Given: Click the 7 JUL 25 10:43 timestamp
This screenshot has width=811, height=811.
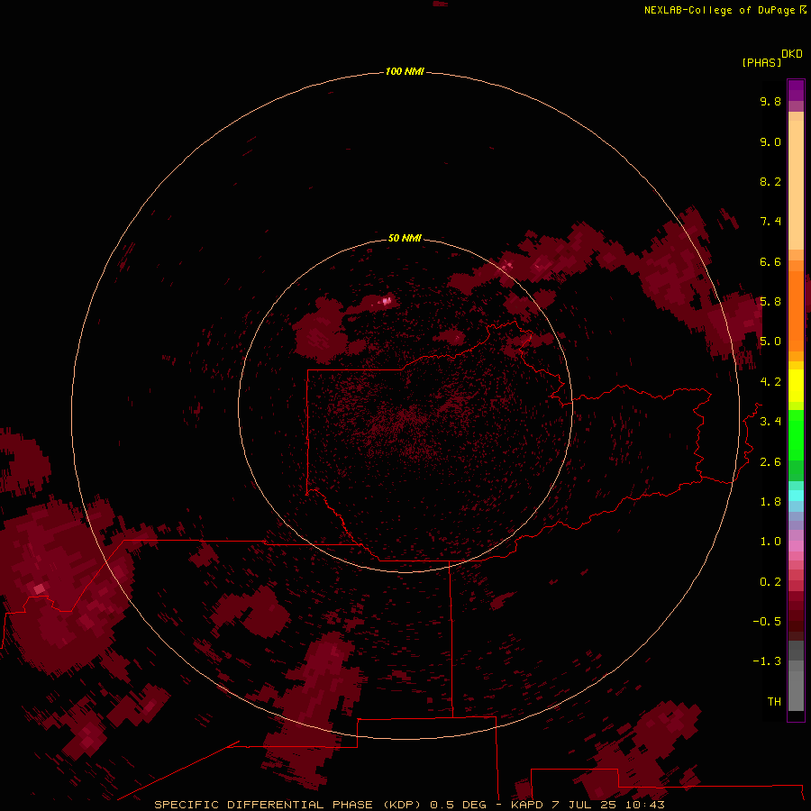Looking at the screenshot, I should pyautogui.click(x=607, y=805).
